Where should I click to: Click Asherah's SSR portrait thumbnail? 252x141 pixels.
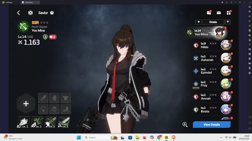[x=226, y=58]
